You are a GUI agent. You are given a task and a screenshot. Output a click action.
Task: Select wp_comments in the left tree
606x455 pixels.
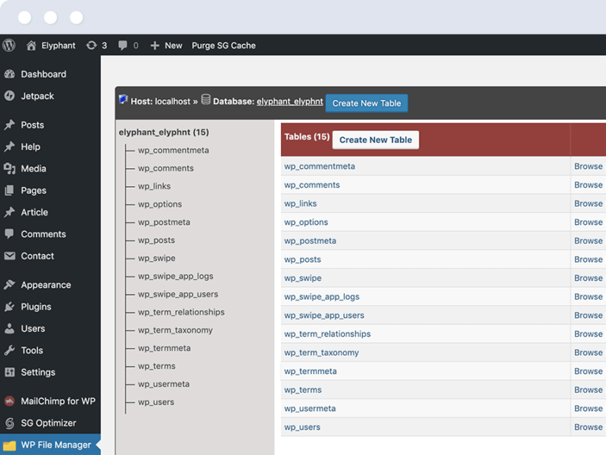pyautogui.click(x=166, y=168)
